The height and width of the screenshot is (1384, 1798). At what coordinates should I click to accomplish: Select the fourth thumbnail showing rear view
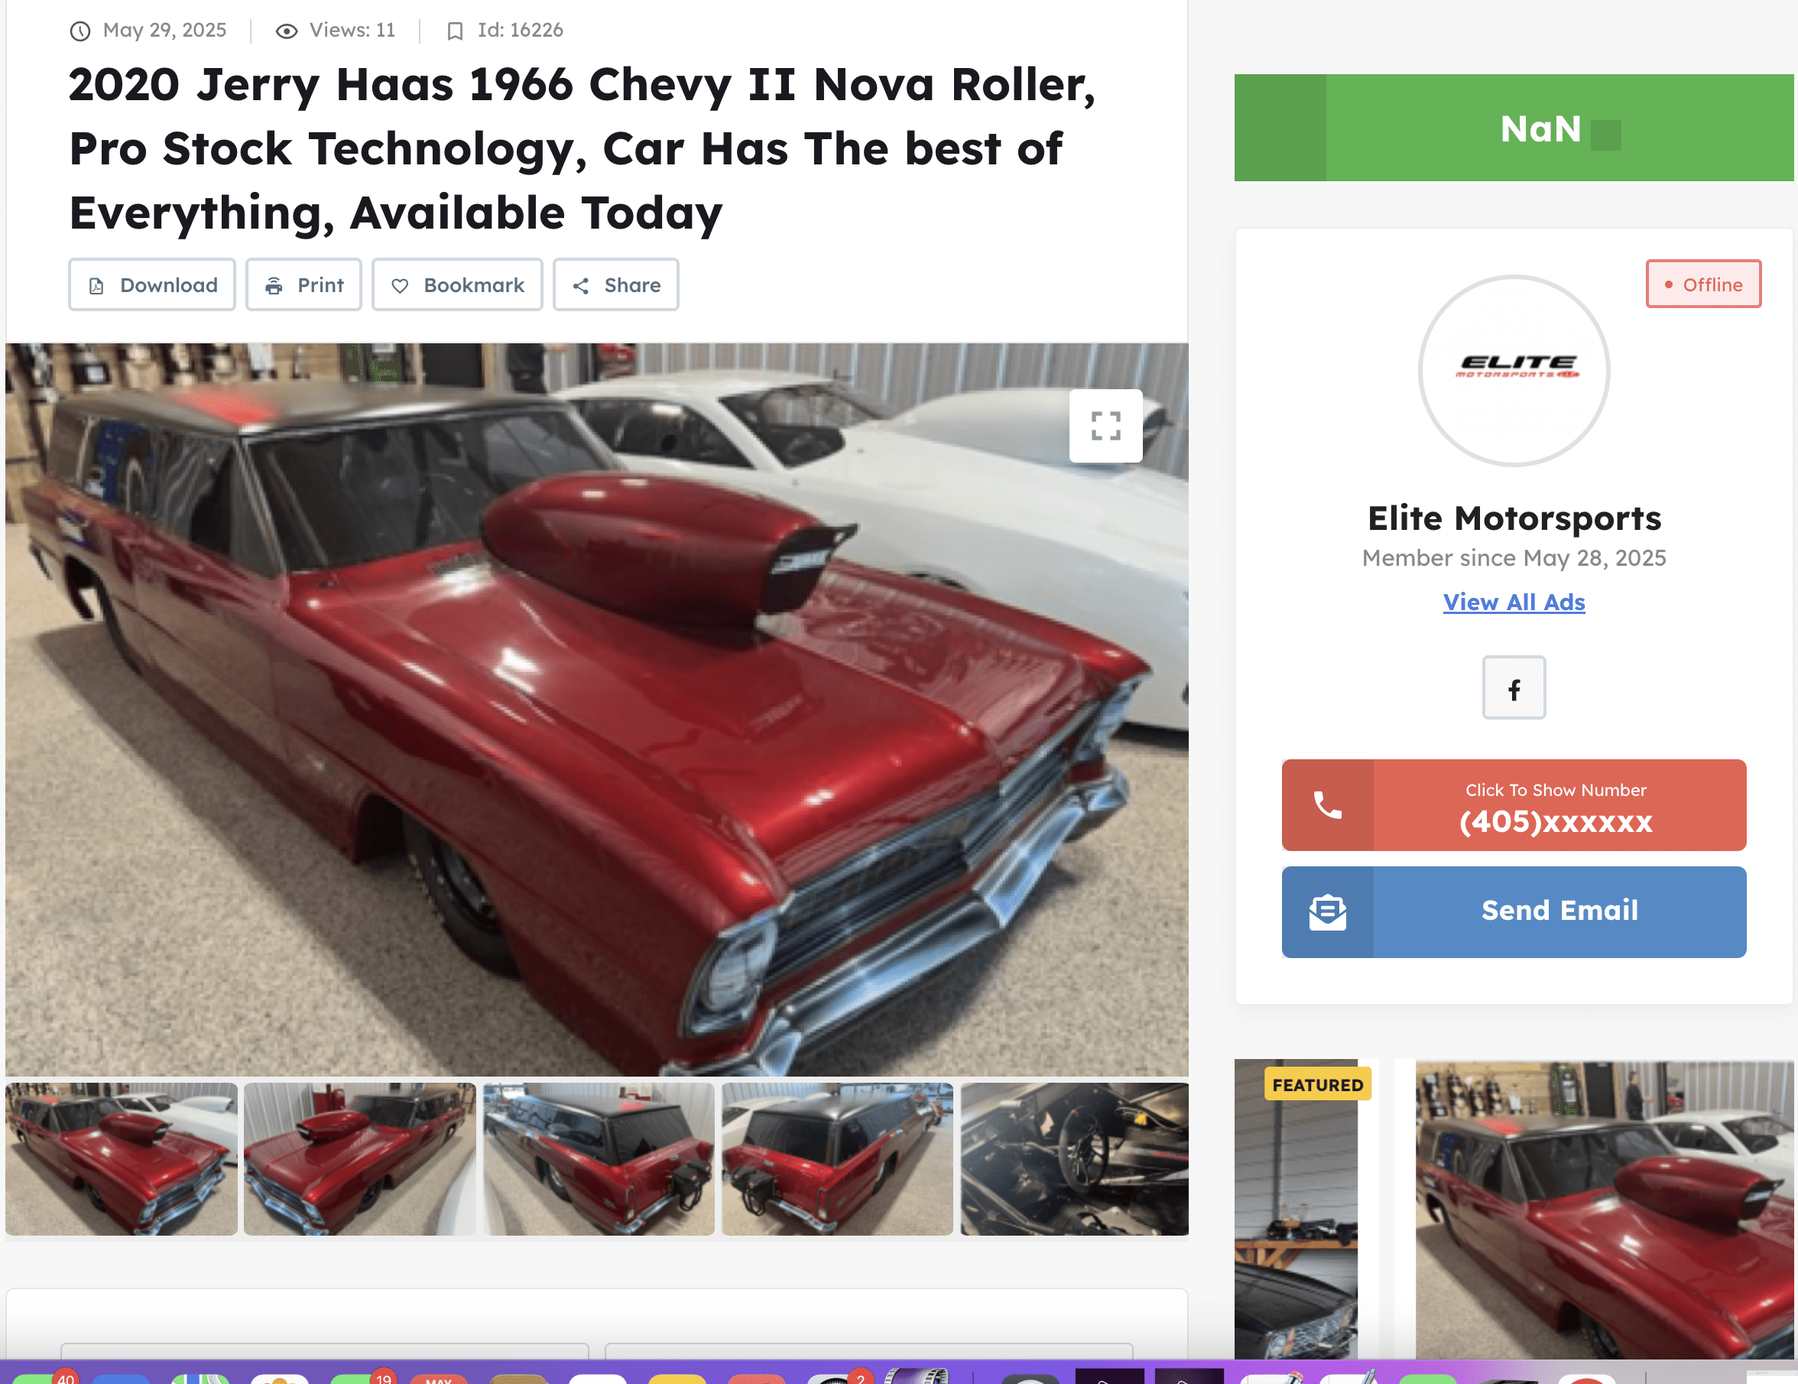click(x=837, y=1158)
